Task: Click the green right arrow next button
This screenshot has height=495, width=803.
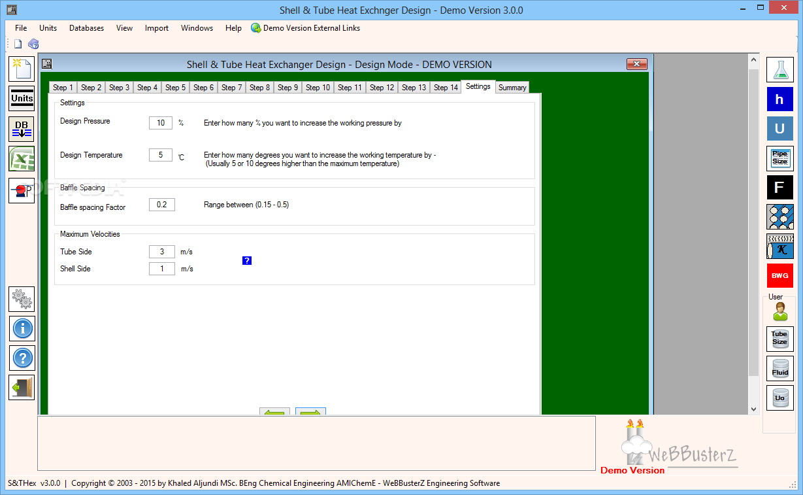Action: click(x=310, y=412)
